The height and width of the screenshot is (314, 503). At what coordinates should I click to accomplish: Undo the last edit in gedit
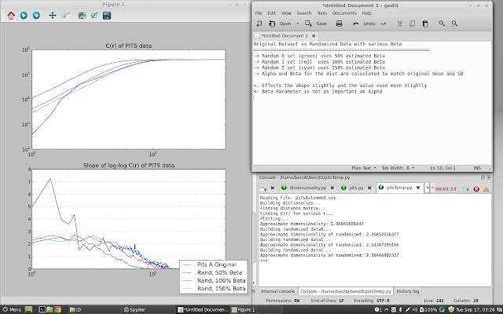(x=364, y=24)
